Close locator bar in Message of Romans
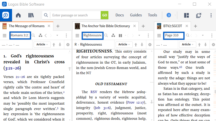Screen dimensions: 216x121 (x=68, y=45)
